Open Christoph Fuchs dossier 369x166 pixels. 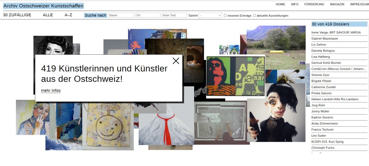[339, 148]
